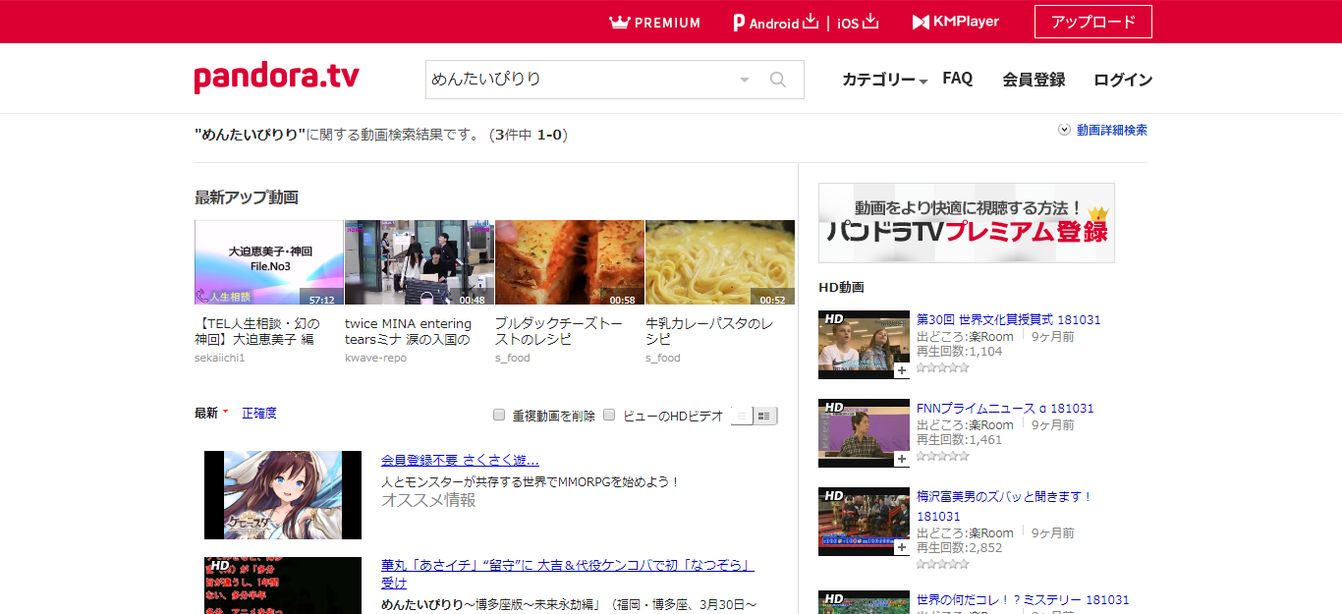1342x614 pixels.
Task: Open 大迫恵美子 File.No3 video thumbnail
Action: [x=269, y=262]
